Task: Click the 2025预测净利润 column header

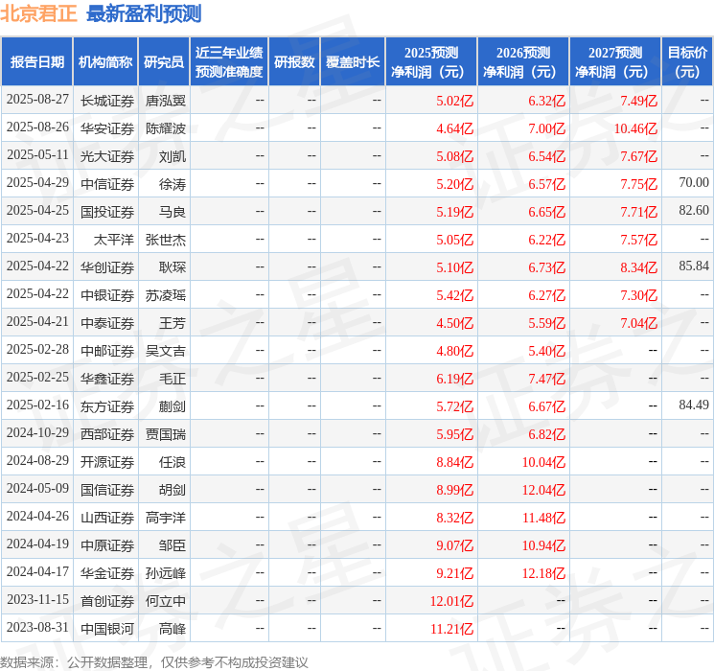Action: click(x=431, y=62)
